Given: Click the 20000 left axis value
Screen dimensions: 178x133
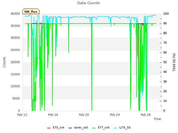Looking at the screenshot, I should [15, 62].
